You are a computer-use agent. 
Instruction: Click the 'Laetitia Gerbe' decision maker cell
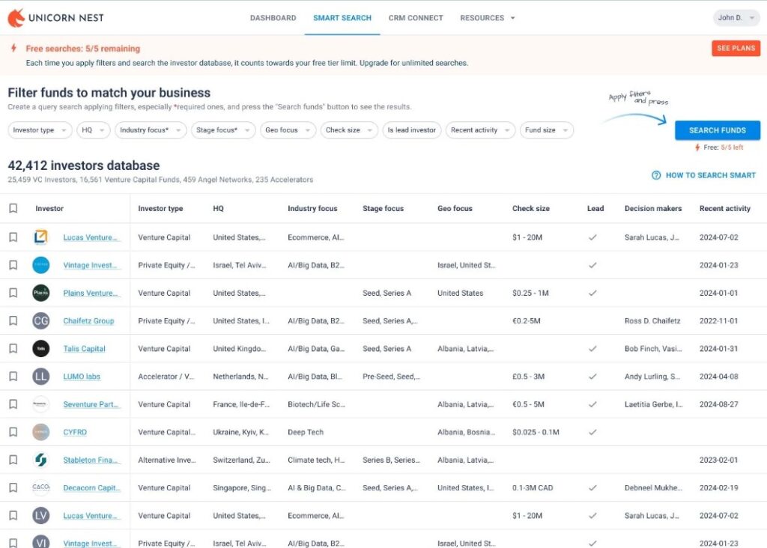653,404
